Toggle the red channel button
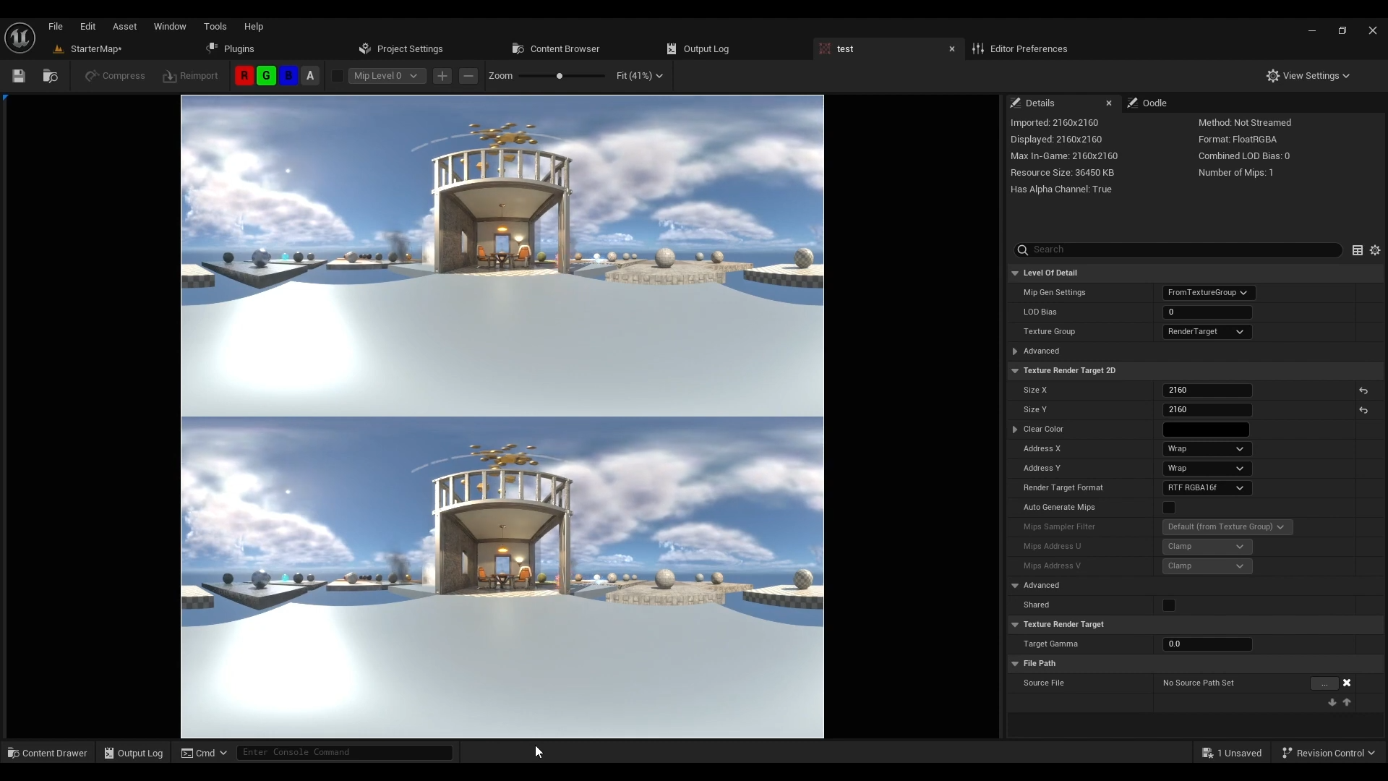The width and height of the screenshot is (1388, 781). [x=244, y=76]
